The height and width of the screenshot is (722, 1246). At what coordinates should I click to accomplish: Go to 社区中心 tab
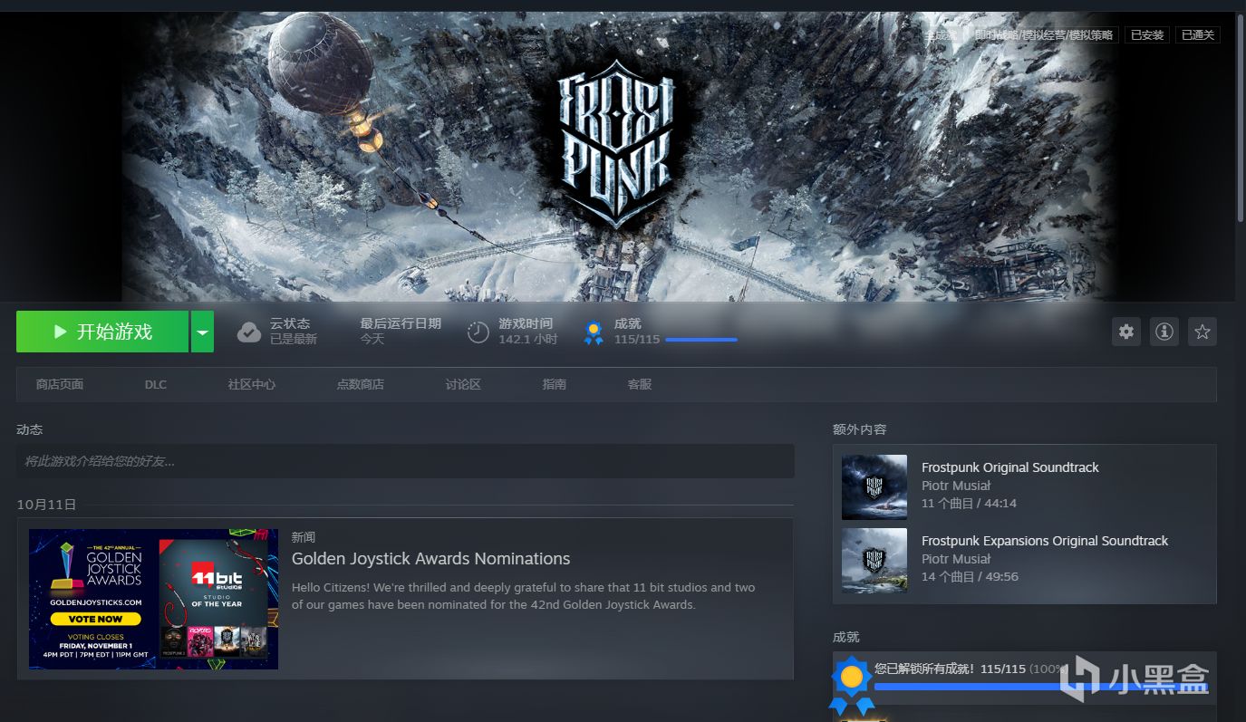[x=251, y=384]
